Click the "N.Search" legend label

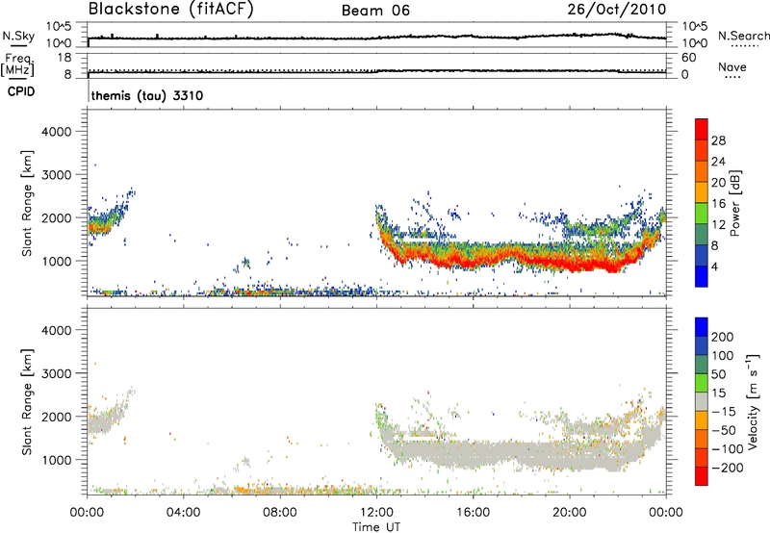[744, 36]
